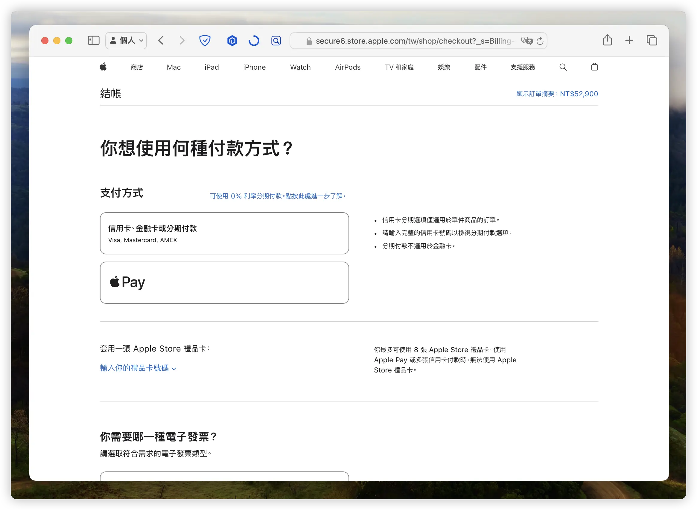697x510 pixels.
Task: Open the TV 和家庭 menu item
Action: pyautogui.click(x=399, y=67)
